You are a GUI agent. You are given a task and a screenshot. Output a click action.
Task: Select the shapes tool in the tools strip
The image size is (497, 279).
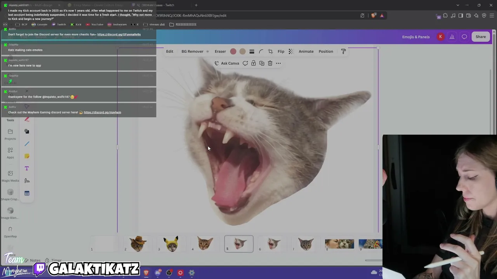pos(27,131)
